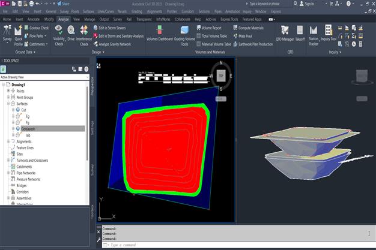Image resolution: width=376 pixels, height=250 pixels.
Task: Expand the Point Groups tree node
Action: (9, 97)
